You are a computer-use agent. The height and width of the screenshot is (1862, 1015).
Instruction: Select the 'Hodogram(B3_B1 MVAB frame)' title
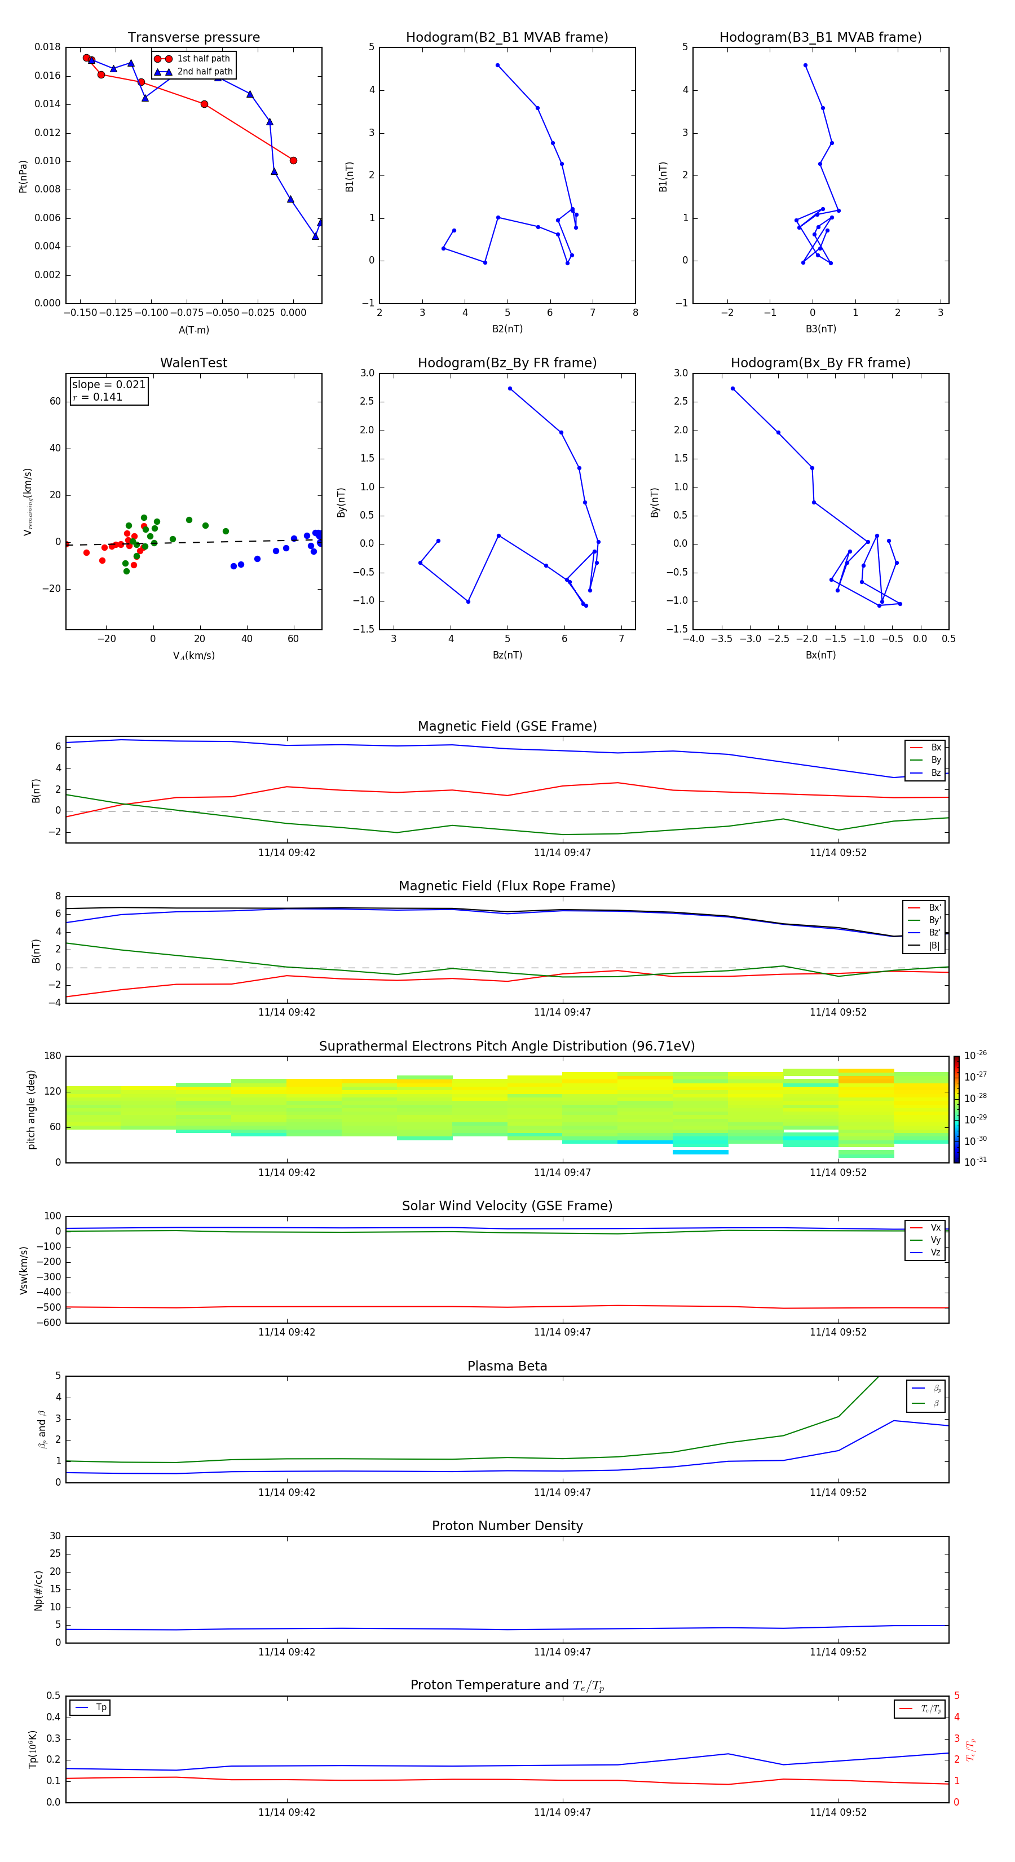point(820,37)
